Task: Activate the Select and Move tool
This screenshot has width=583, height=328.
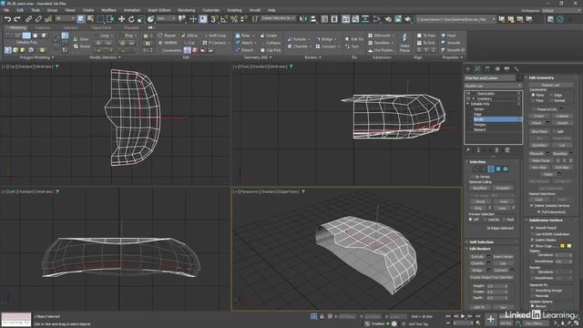Action: pyautogui.click(x=121, y=18)
